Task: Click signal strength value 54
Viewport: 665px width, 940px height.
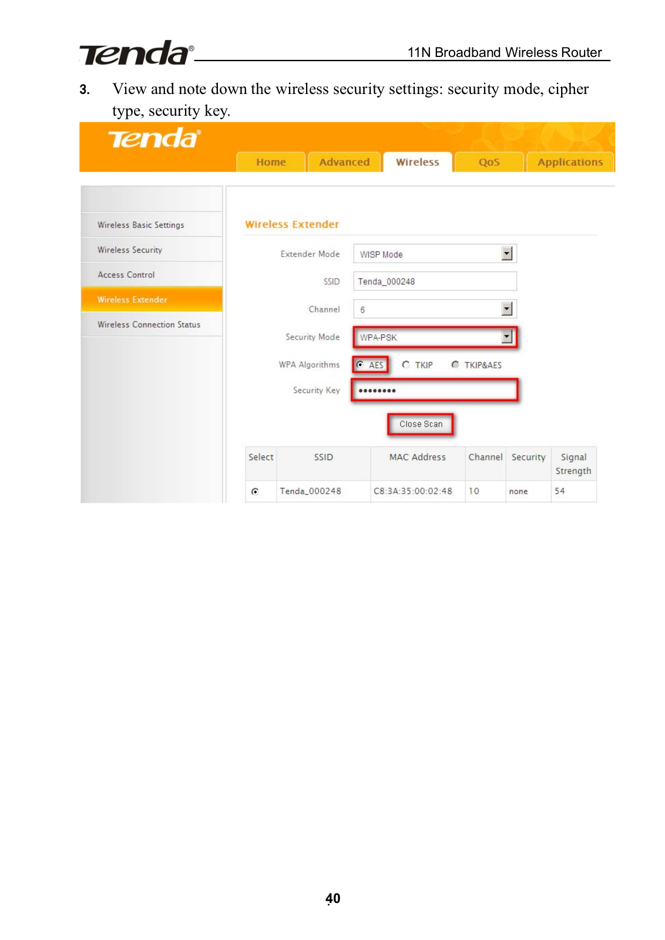Action: point(559,491)
